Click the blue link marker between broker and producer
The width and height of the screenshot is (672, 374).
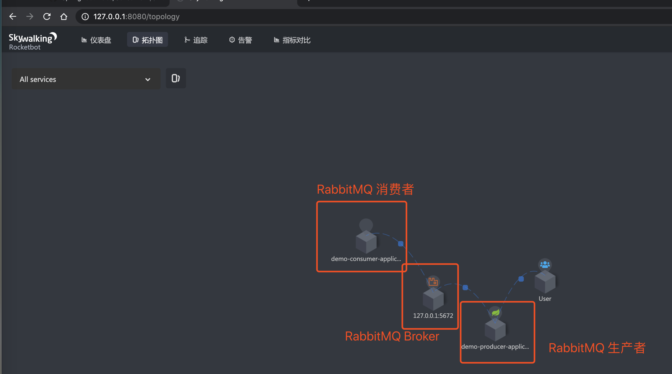tap(465, 288)
